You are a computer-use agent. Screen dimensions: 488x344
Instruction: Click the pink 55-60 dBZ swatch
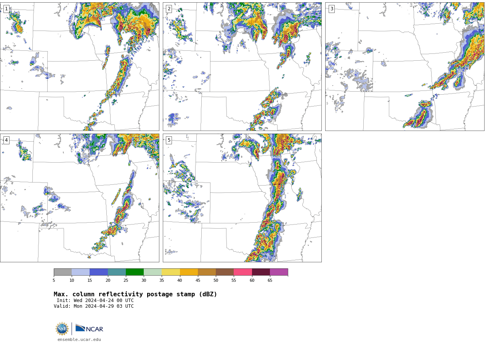tap(243, 272)
